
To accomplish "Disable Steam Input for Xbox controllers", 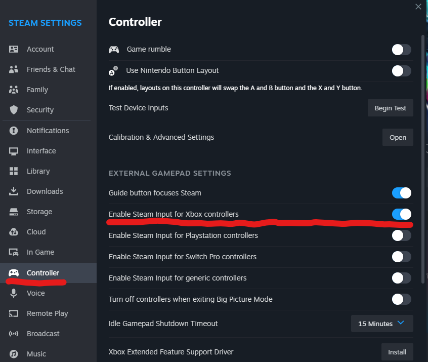I will [x=401, y=214].
